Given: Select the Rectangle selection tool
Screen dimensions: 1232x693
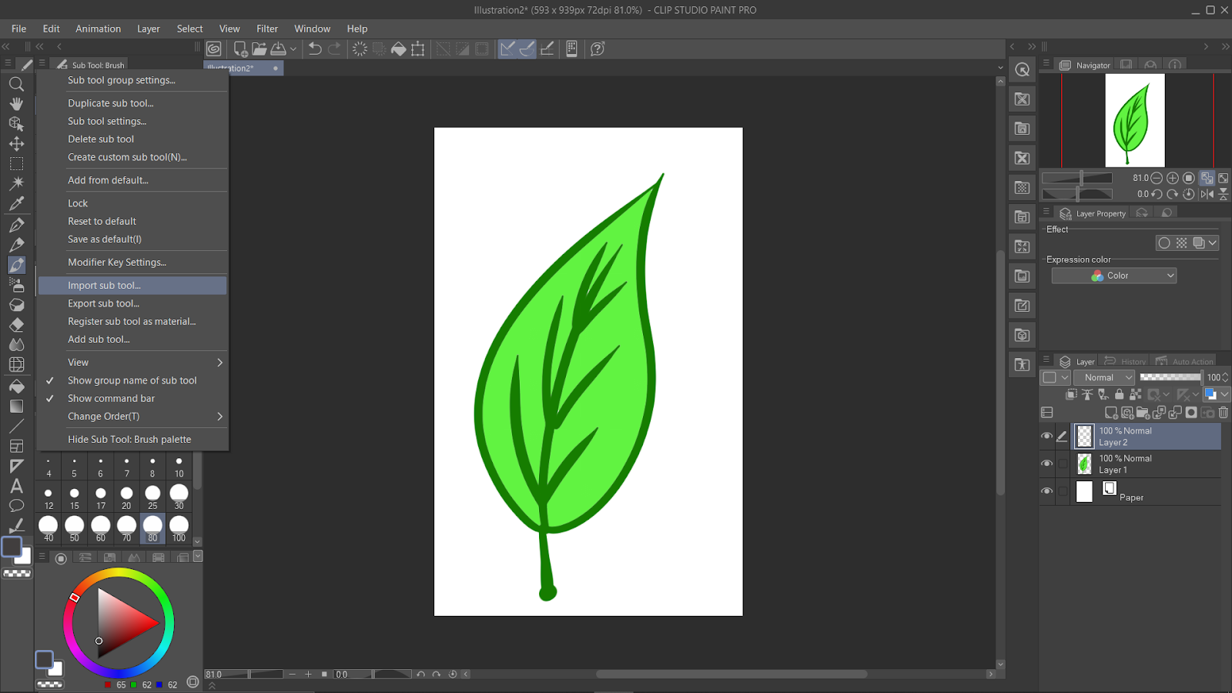Looking at the screenshot, I should 16,164.
